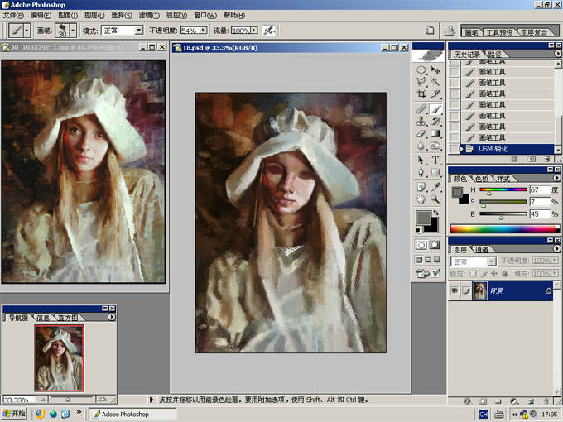
Task: Toggle lock position in Layers panel
Action: pos(494,273)
